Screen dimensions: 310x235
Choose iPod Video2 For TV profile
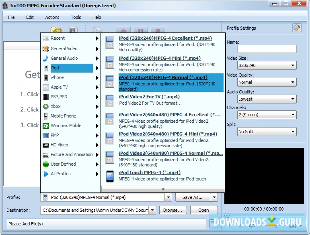click(x=149, y=97)
